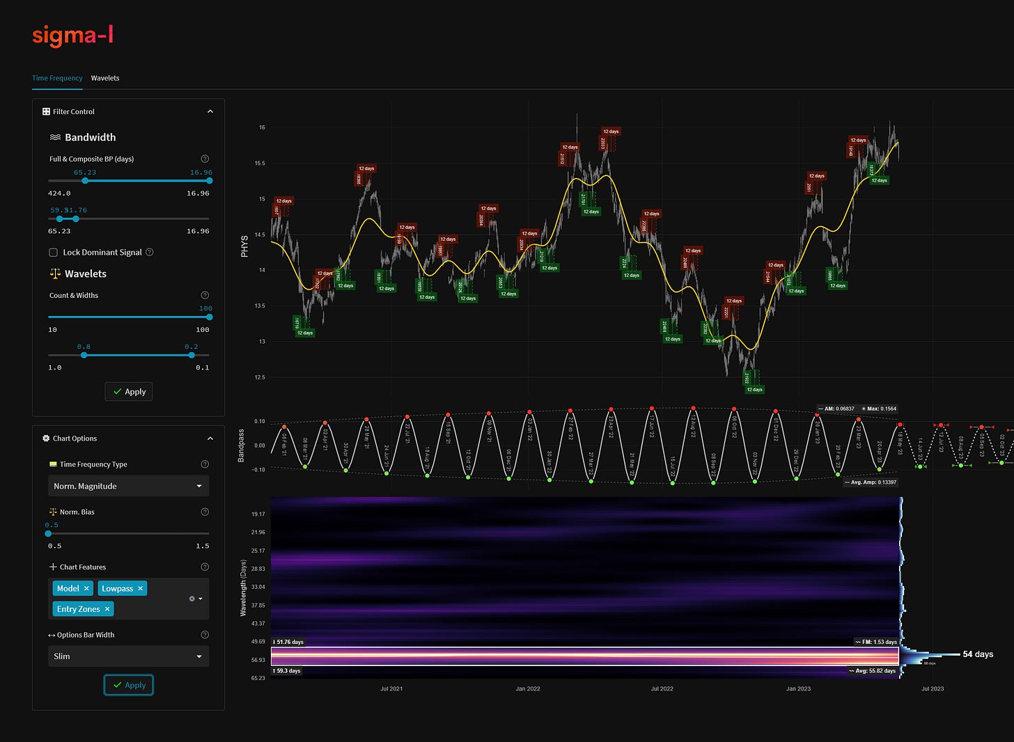This screenshot has height=742, width=1014.
Task: Switch to the Time Frequency tab
Action: [x=57, y=78]
